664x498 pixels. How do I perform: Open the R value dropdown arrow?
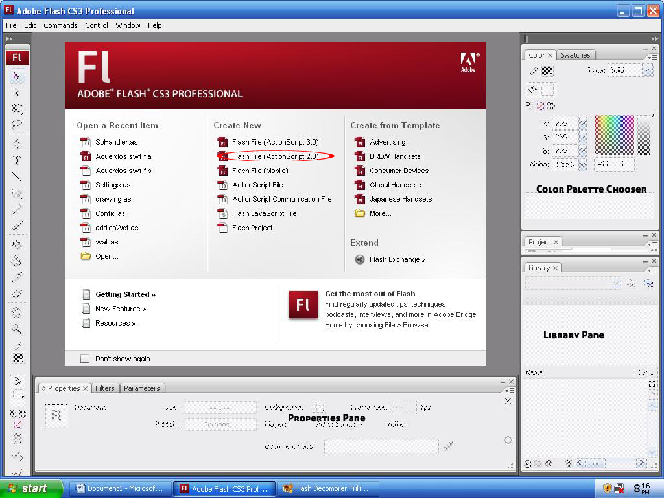point(583,123)
